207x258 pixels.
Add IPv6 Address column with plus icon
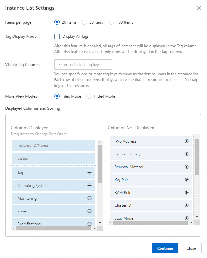186,141
